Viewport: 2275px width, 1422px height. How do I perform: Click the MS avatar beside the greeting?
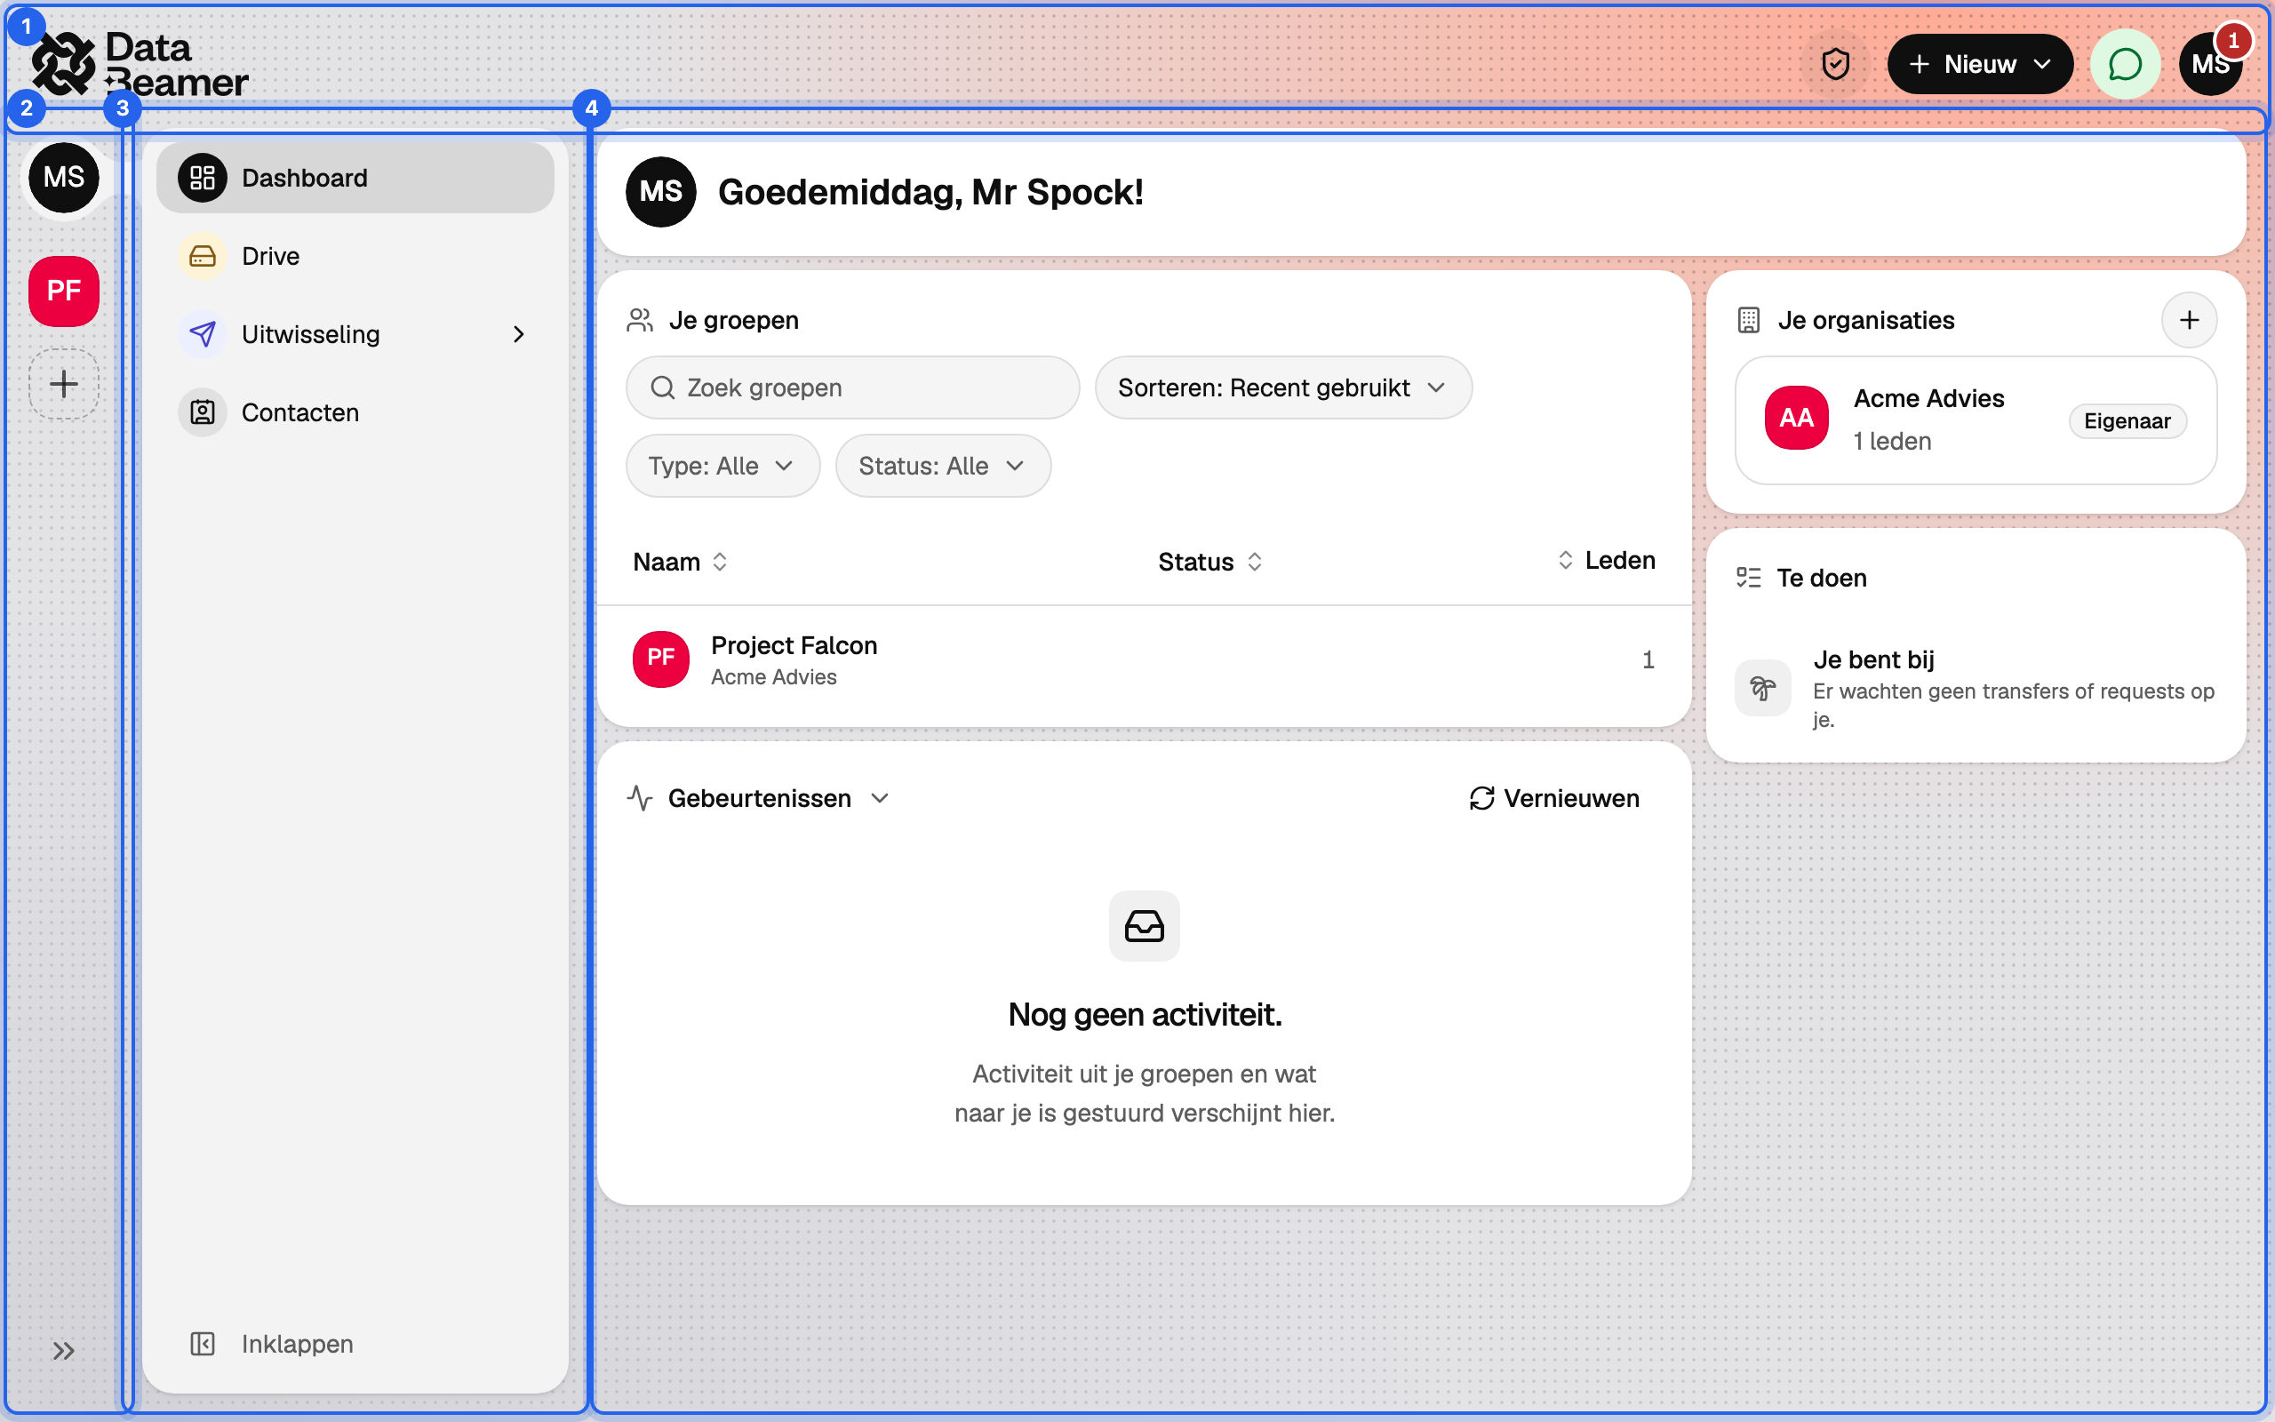[x=661, y=192]
